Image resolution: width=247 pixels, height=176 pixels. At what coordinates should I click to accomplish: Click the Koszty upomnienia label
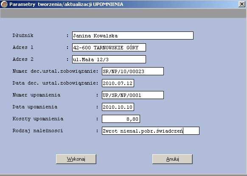point(38,119)
